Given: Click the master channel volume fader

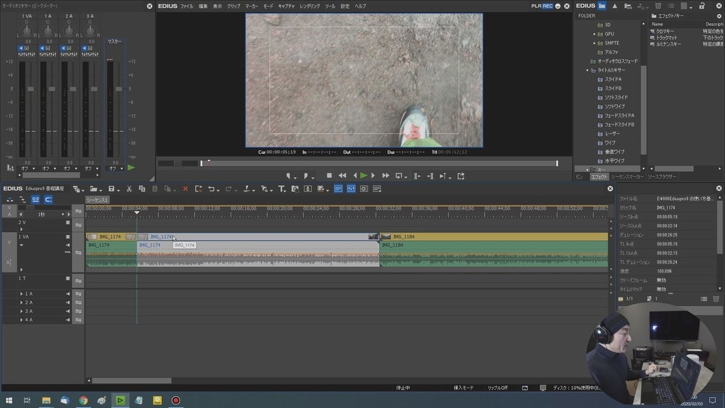Looking at the screenshot, I should coord(118,89).
